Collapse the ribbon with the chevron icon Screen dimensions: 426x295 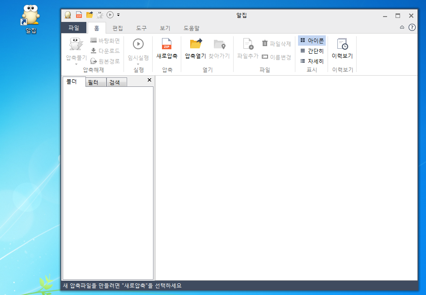[402, 27]
